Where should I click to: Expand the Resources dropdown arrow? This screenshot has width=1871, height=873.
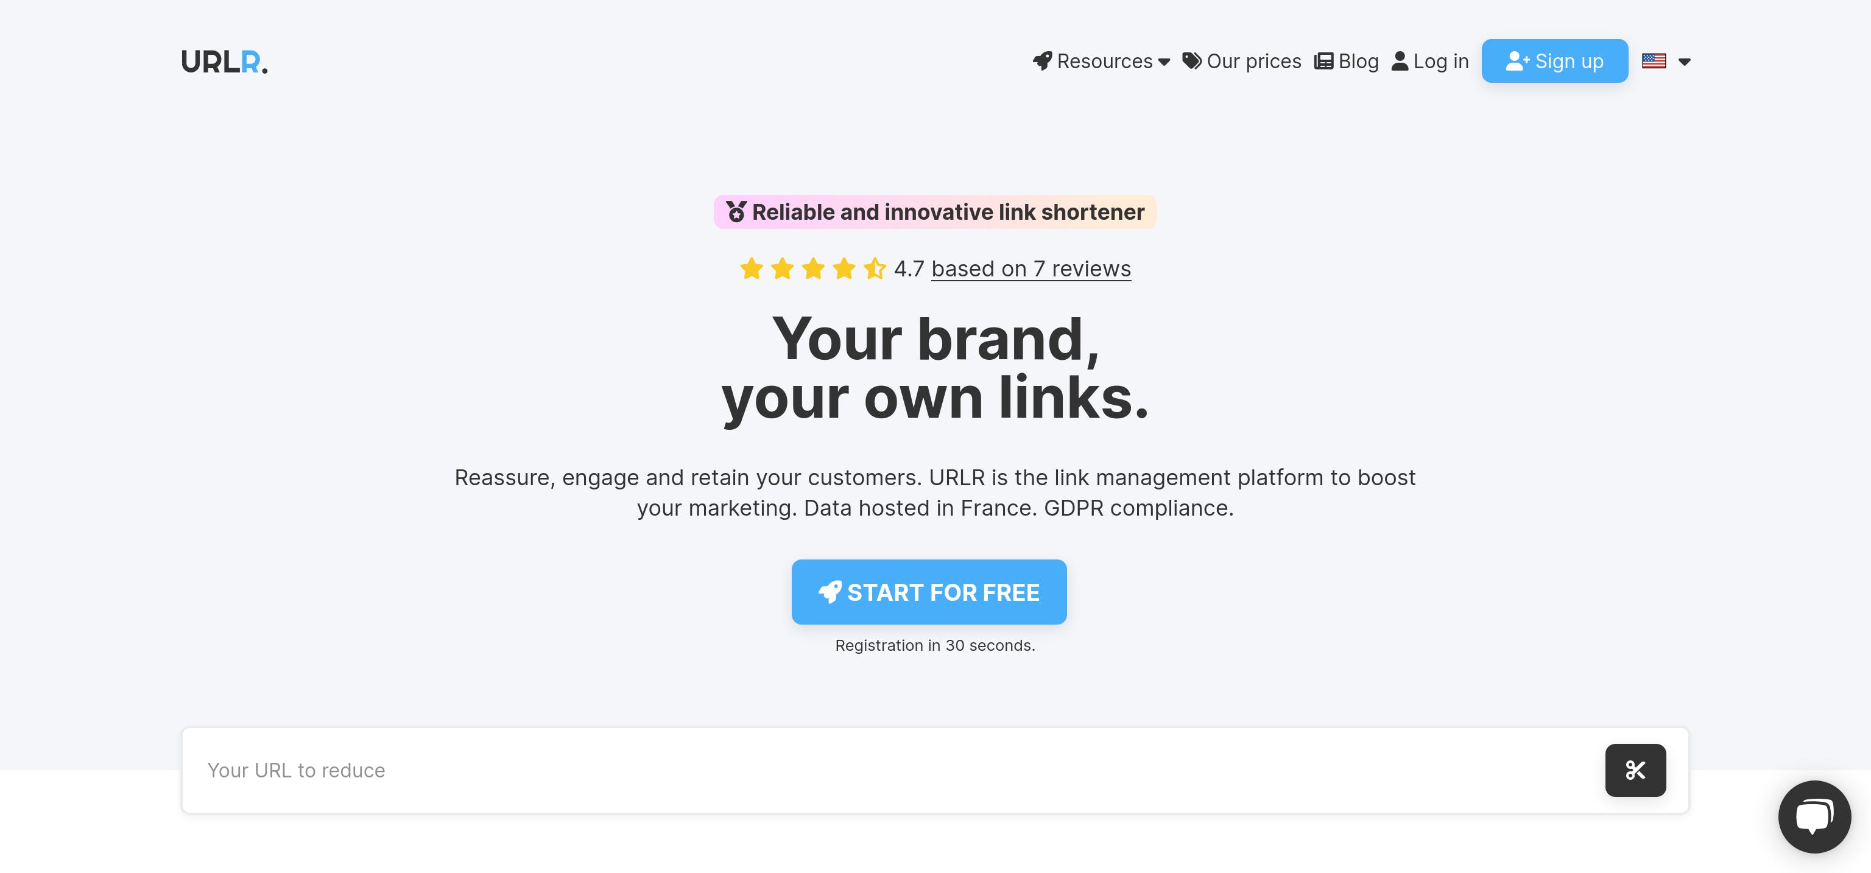pyautogui.click(x=1165, y=61)
